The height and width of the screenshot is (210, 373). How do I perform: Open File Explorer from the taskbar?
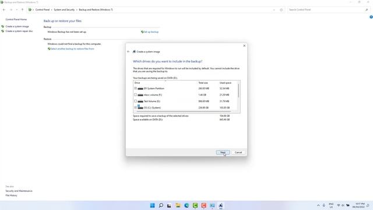point(178,205)
